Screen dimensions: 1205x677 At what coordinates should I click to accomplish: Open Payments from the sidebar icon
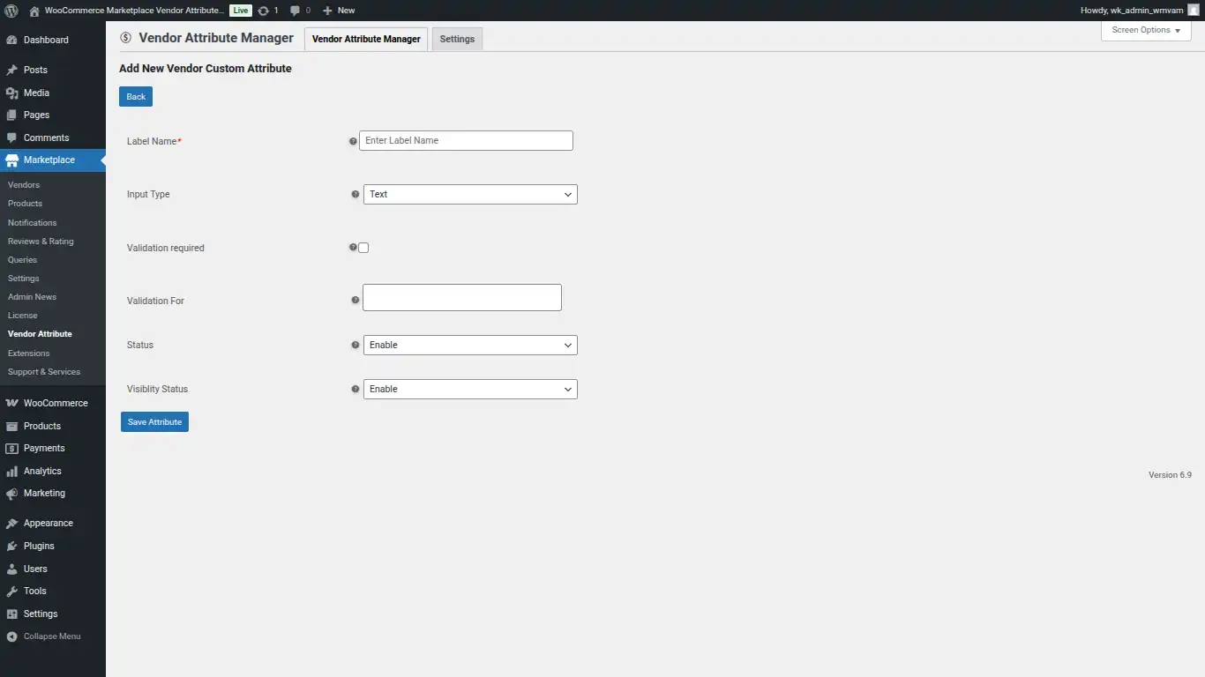click(x=12, y=448)
